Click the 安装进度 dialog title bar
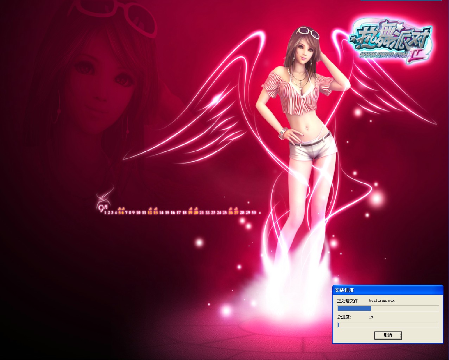449x360 pixels. coord(388,290)
